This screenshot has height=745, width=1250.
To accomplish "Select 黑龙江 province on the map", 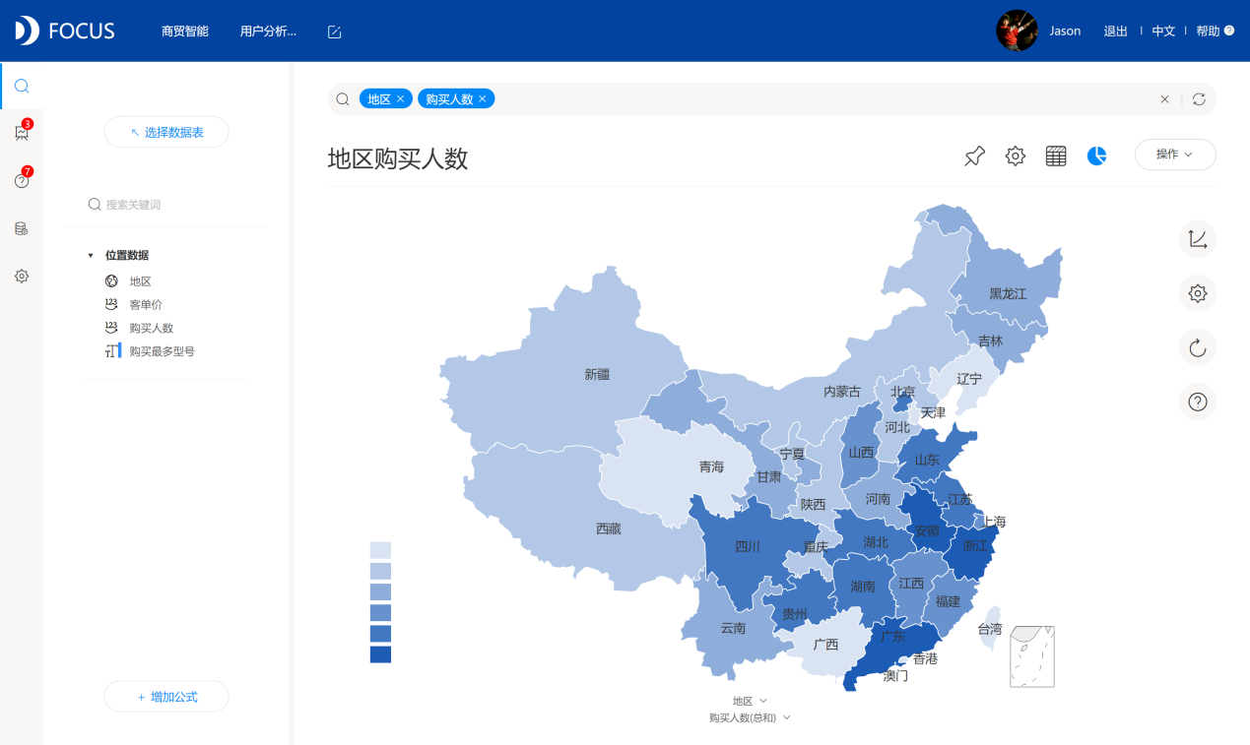I will 1008,293.
